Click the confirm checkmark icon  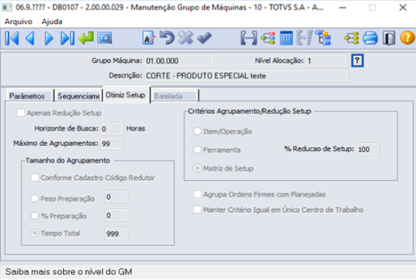tap(204, 38)
